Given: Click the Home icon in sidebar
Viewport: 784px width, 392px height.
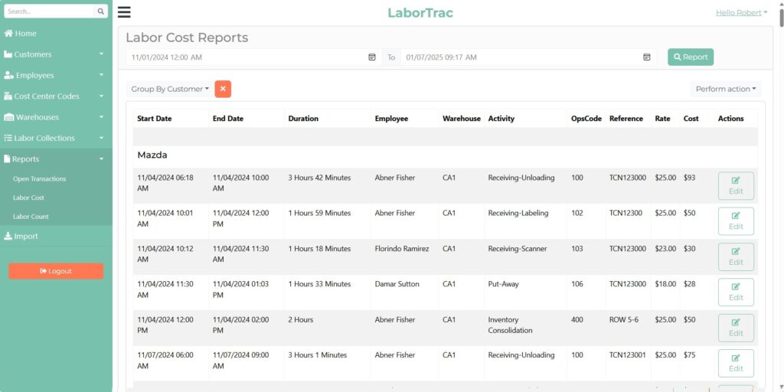Looking at the screenshot, I should point(8,34).
